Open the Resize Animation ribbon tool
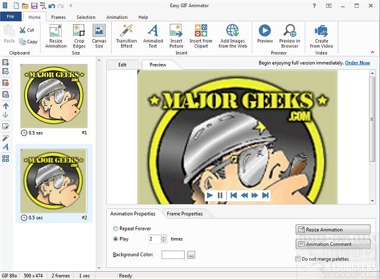The height and width of the screenshot is (279, 380). click(x=56, y=36)
